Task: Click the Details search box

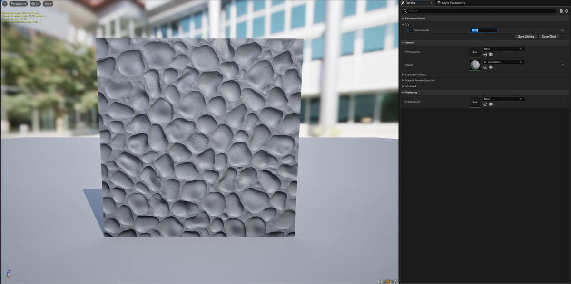Action: pyautogui.click(x=479, y=11)
